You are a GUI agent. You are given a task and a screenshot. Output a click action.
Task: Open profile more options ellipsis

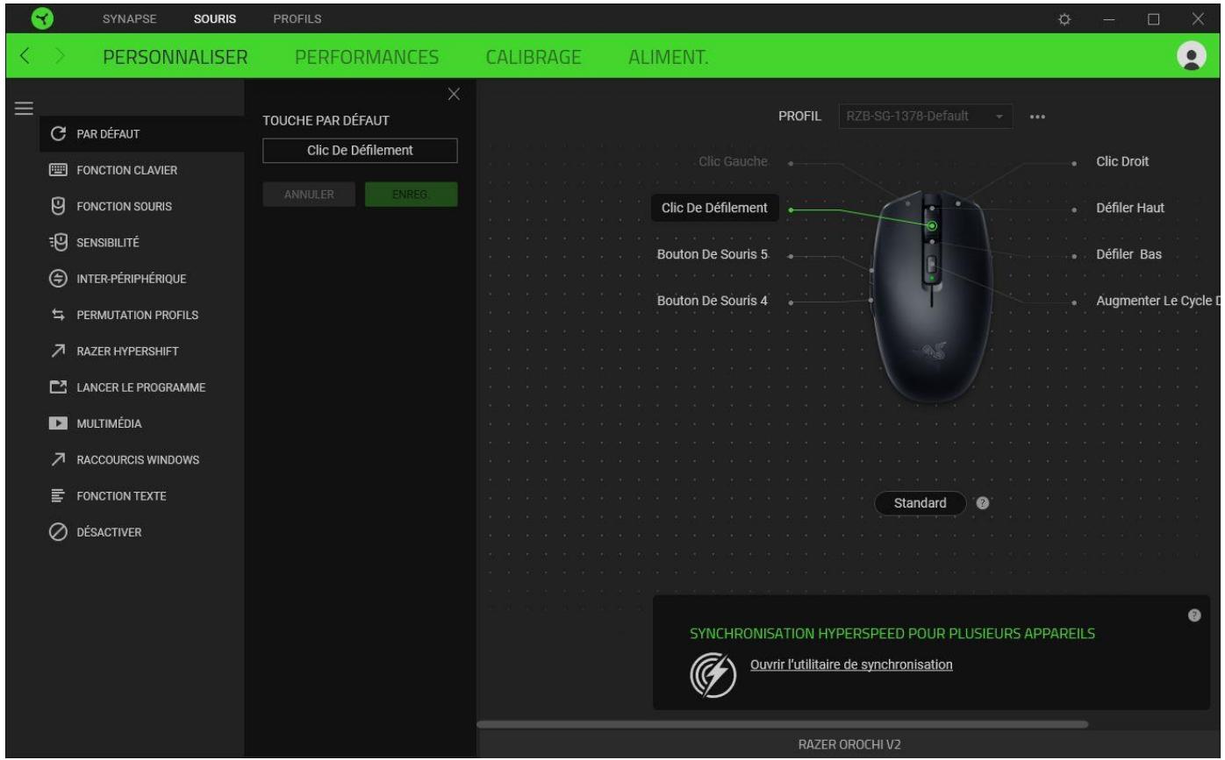pyautogui.click(x=1037, y=117)
